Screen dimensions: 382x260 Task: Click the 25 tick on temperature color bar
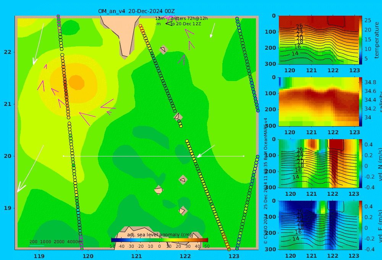tap(368, 21)
